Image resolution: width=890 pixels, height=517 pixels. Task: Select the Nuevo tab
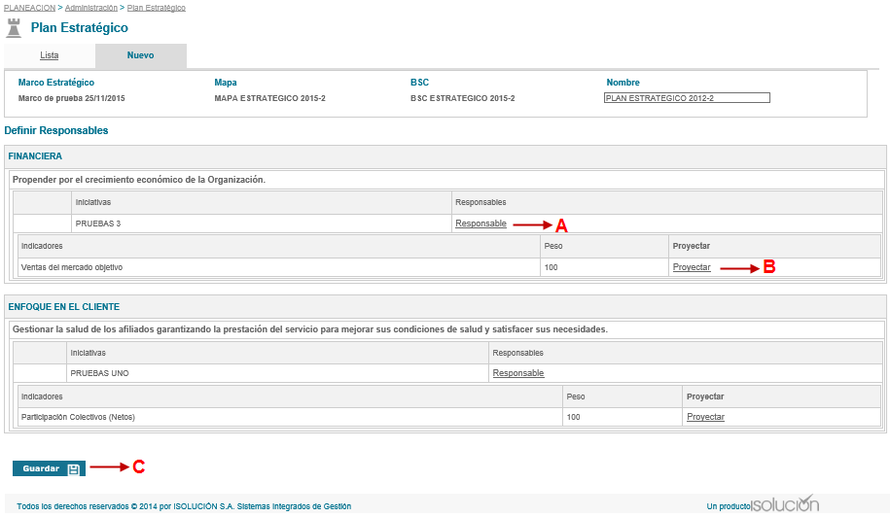tap(140, 55)
